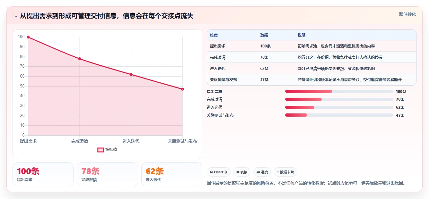
Task: Select the 进度 tag chip
Action: pyautogui.click(x=262, y=172)
